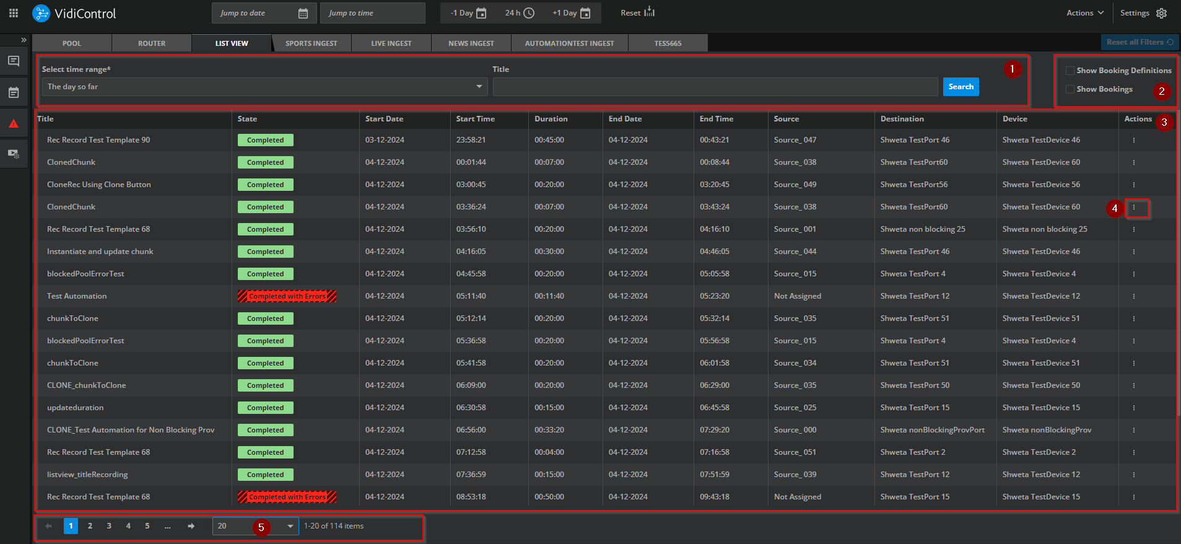Expand the left sidebar with double chevron

click(24, 40)
